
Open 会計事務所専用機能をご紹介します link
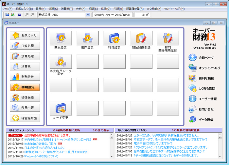tap(47, 135)
